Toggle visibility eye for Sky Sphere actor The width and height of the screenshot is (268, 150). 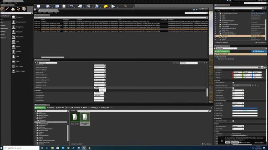click(x=215, y=36)
